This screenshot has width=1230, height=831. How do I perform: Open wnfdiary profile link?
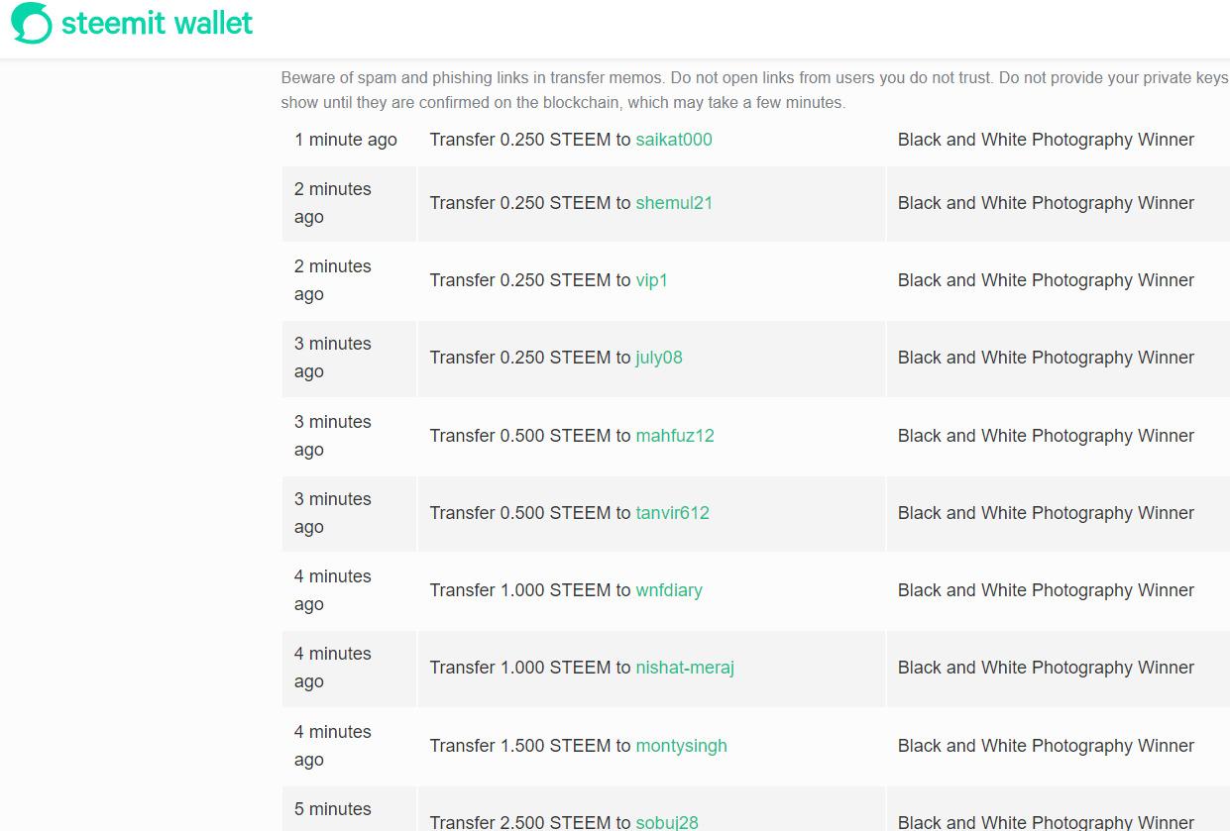point(669,590)
